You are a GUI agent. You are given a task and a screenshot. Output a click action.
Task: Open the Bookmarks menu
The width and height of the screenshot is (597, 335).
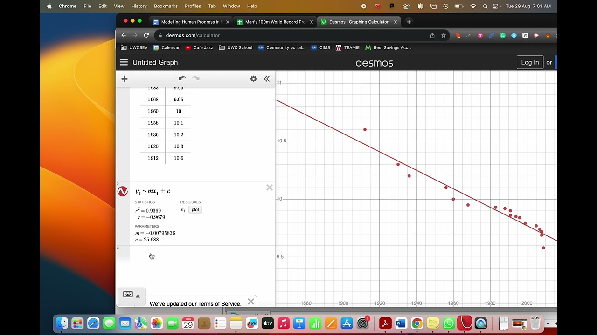tap(166, 6)
